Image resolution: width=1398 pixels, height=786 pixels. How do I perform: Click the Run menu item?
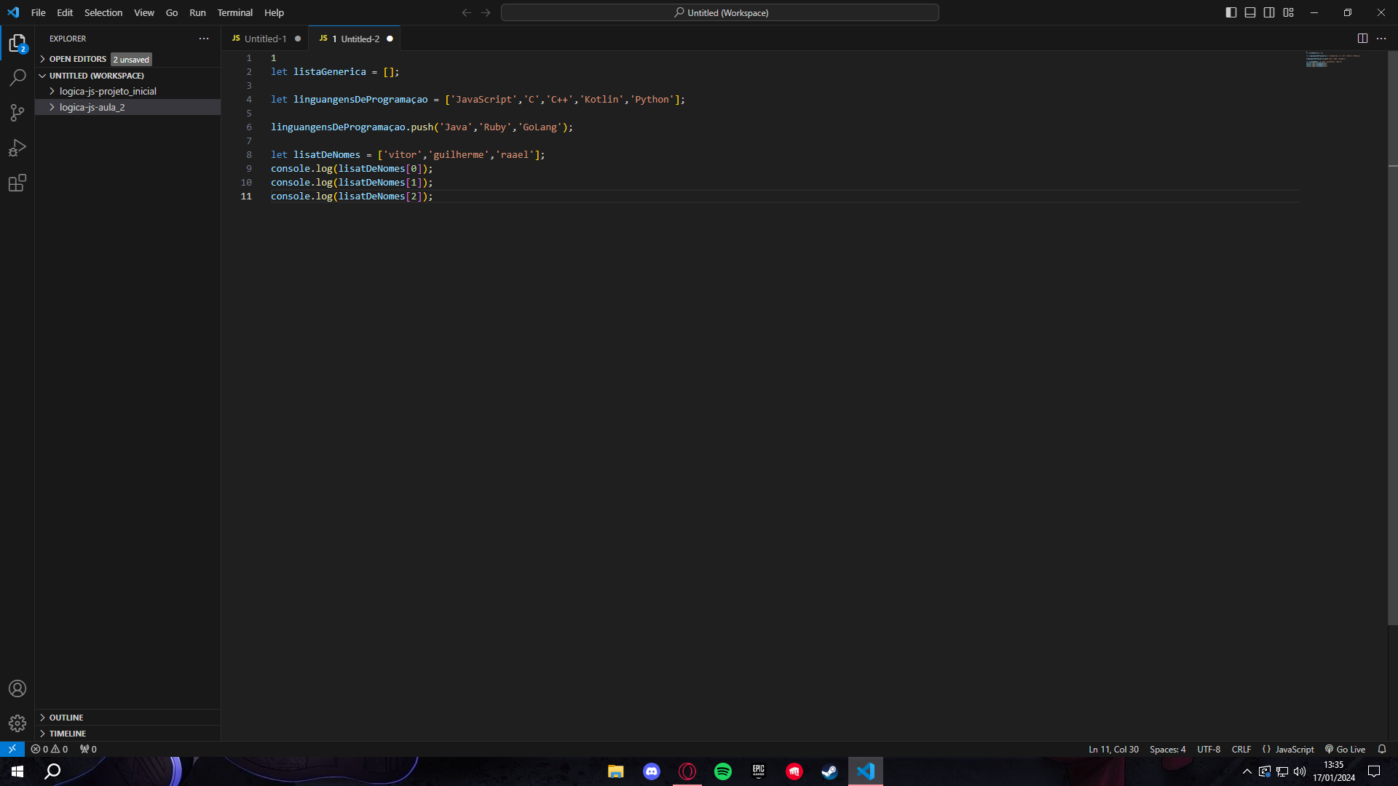pos(198,12)
